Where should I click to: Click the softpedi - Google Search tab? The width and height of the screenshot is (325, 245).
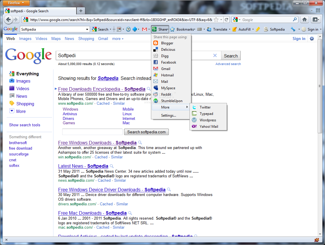click(40, 11)
